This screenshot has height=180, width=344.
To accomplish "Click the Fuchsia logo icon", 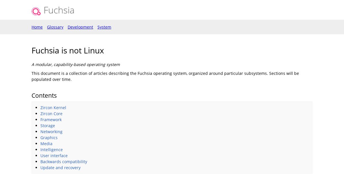I will coord(36,11).
